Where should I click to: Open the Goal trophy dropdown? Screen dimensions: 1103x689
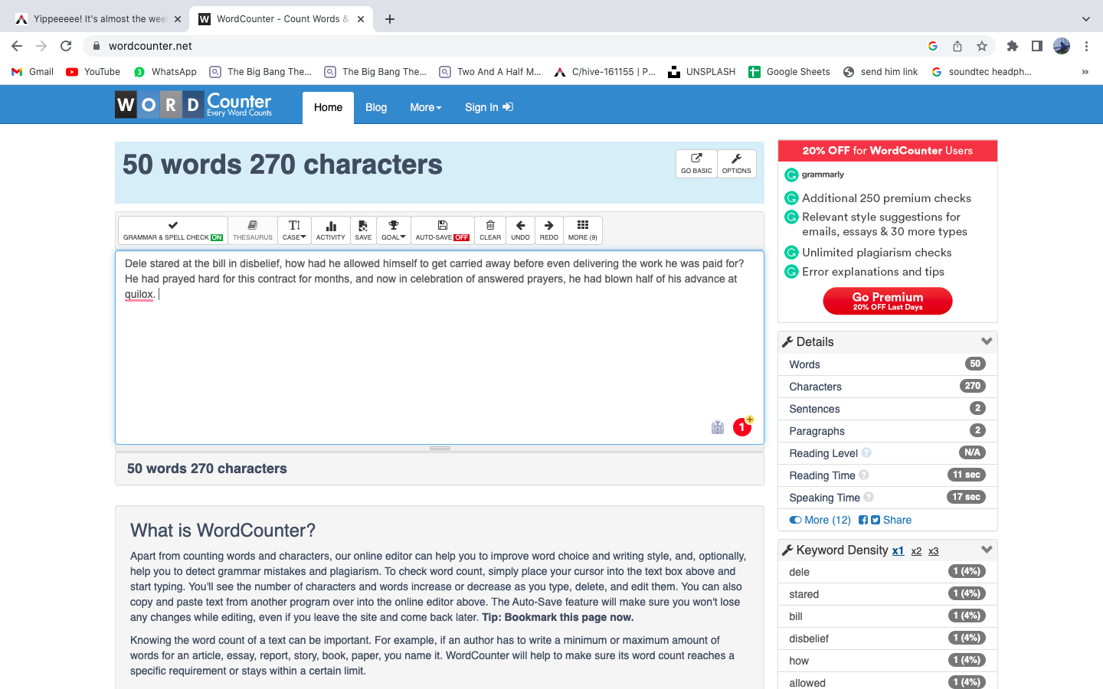pos(394,230)
